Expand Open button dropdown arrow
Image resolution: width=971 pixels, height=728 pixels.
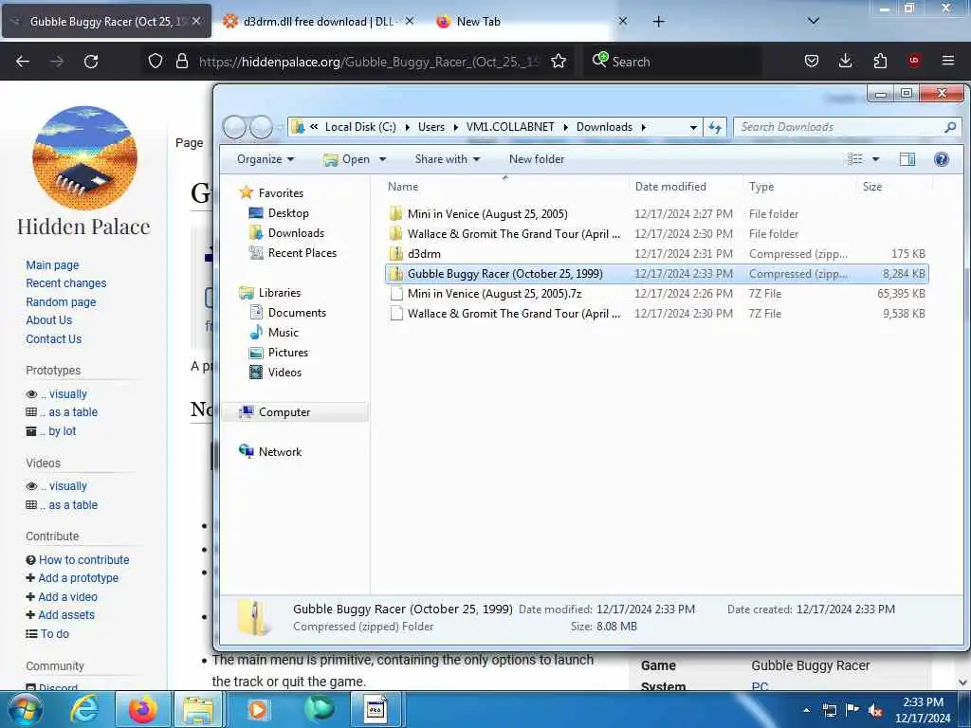tap(383, 159)
